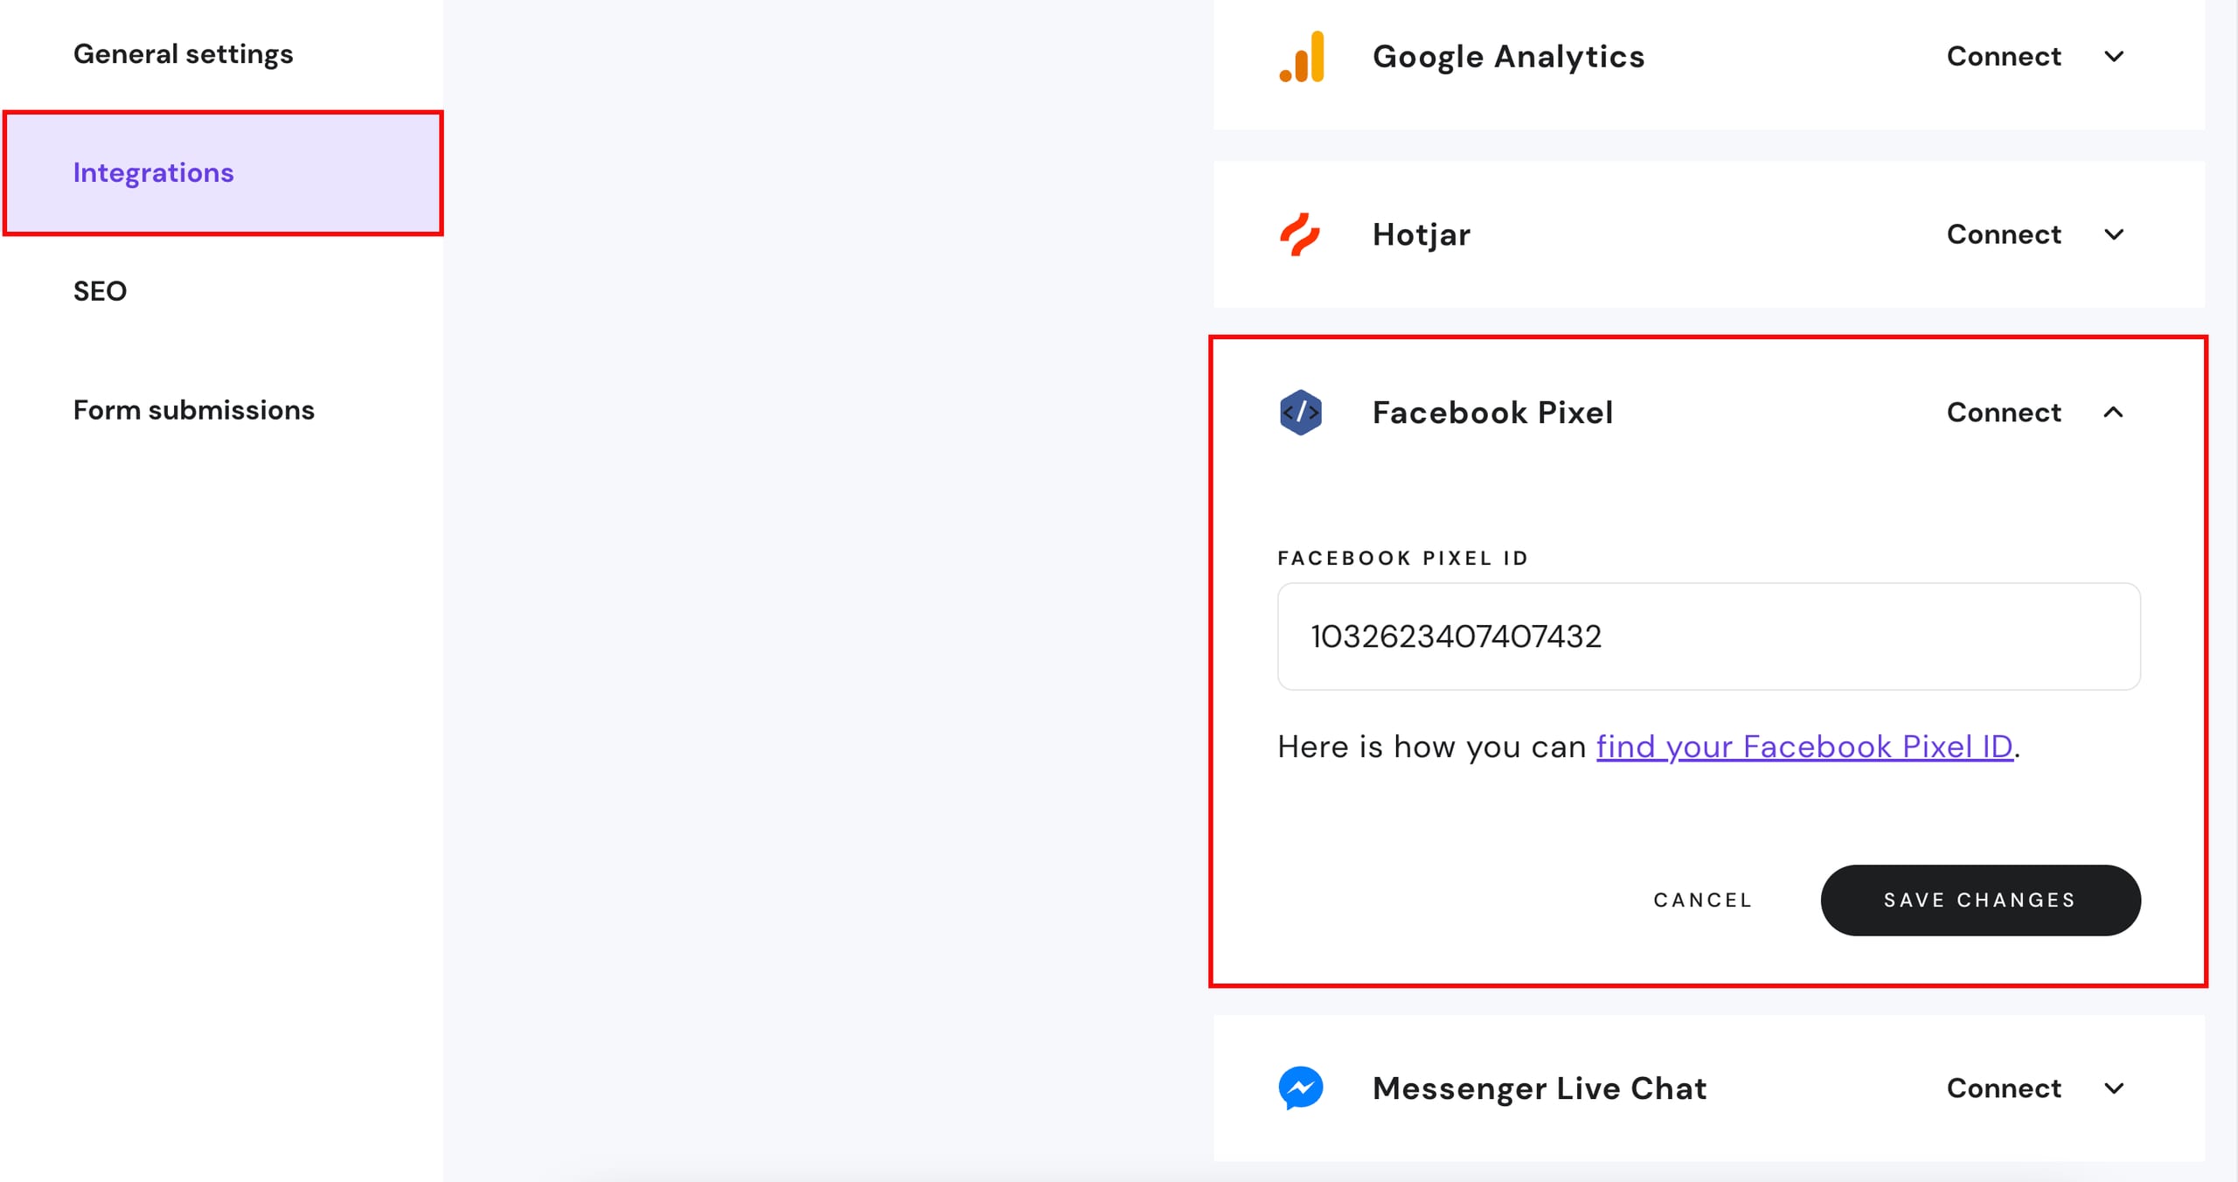
Task: Connect Hotjar
Action: [x=2004, y=233]
